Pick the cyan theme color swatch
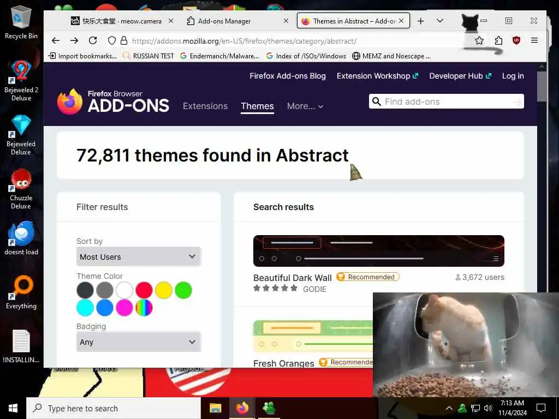559x419 pixels. click(85, 308)
